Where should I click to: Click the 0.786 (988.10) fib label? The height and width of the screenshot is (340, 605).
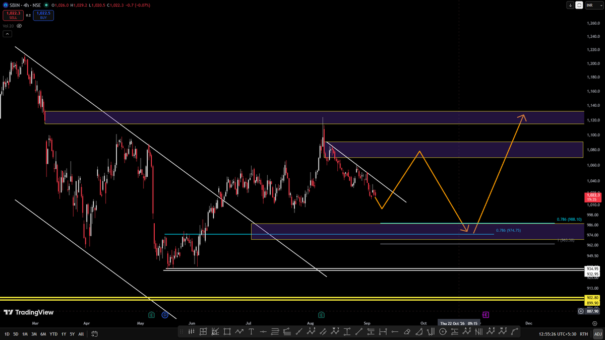(x=569, y=220)
